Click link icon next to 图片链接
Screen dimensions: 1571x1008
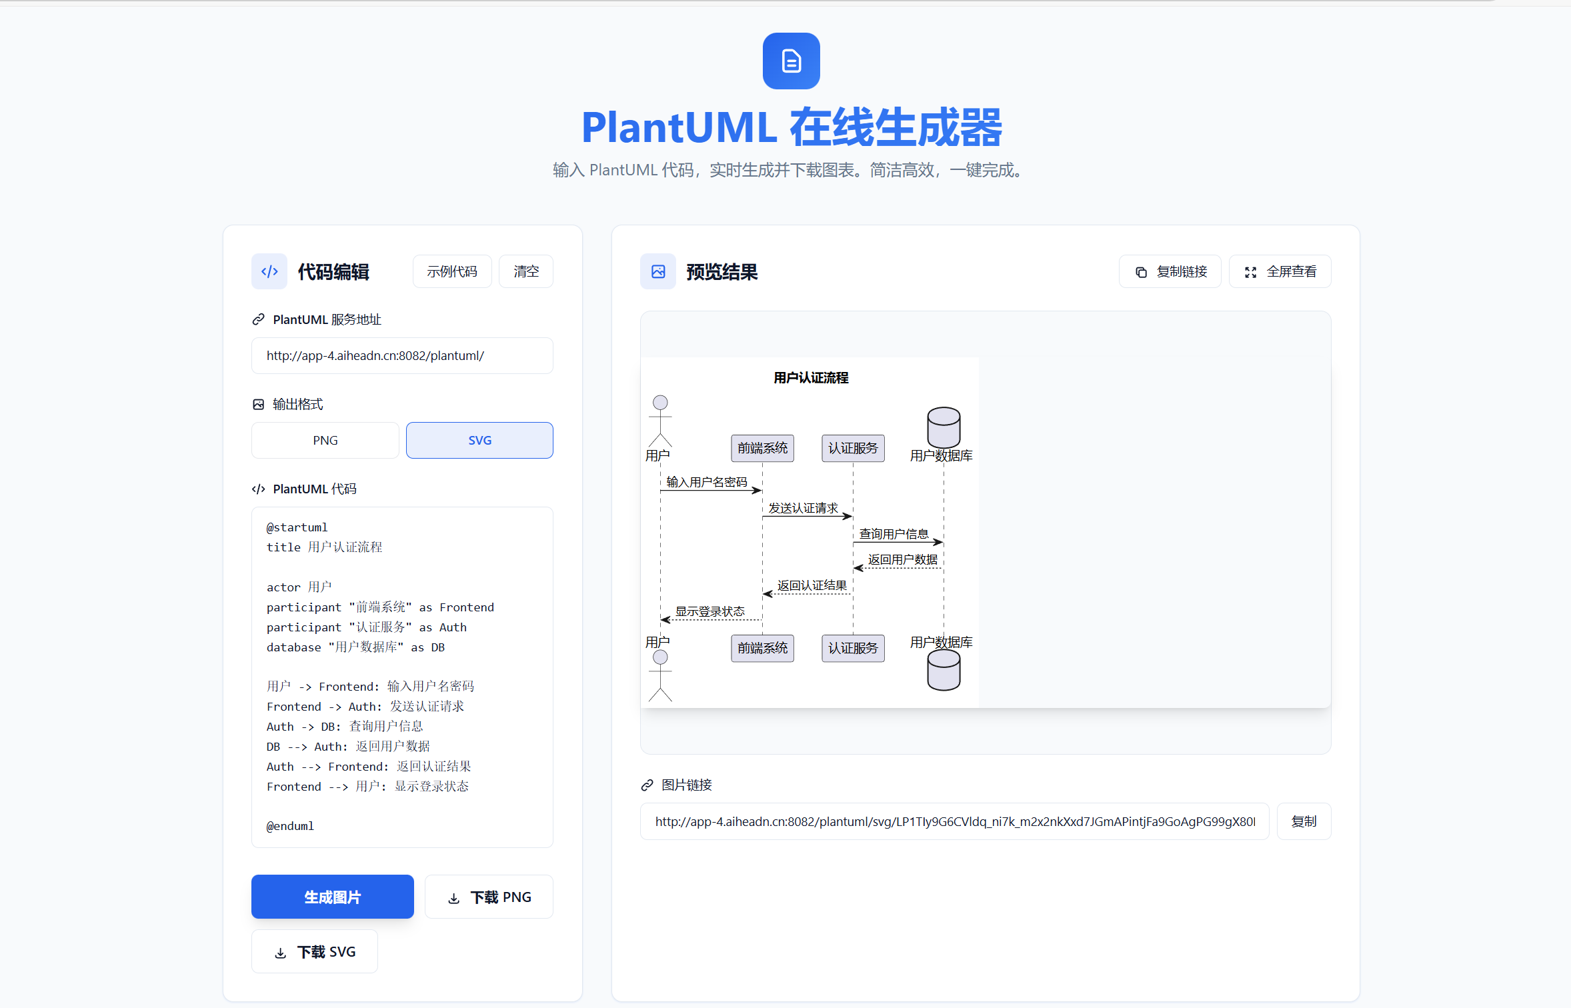click(x=647, y=785)
